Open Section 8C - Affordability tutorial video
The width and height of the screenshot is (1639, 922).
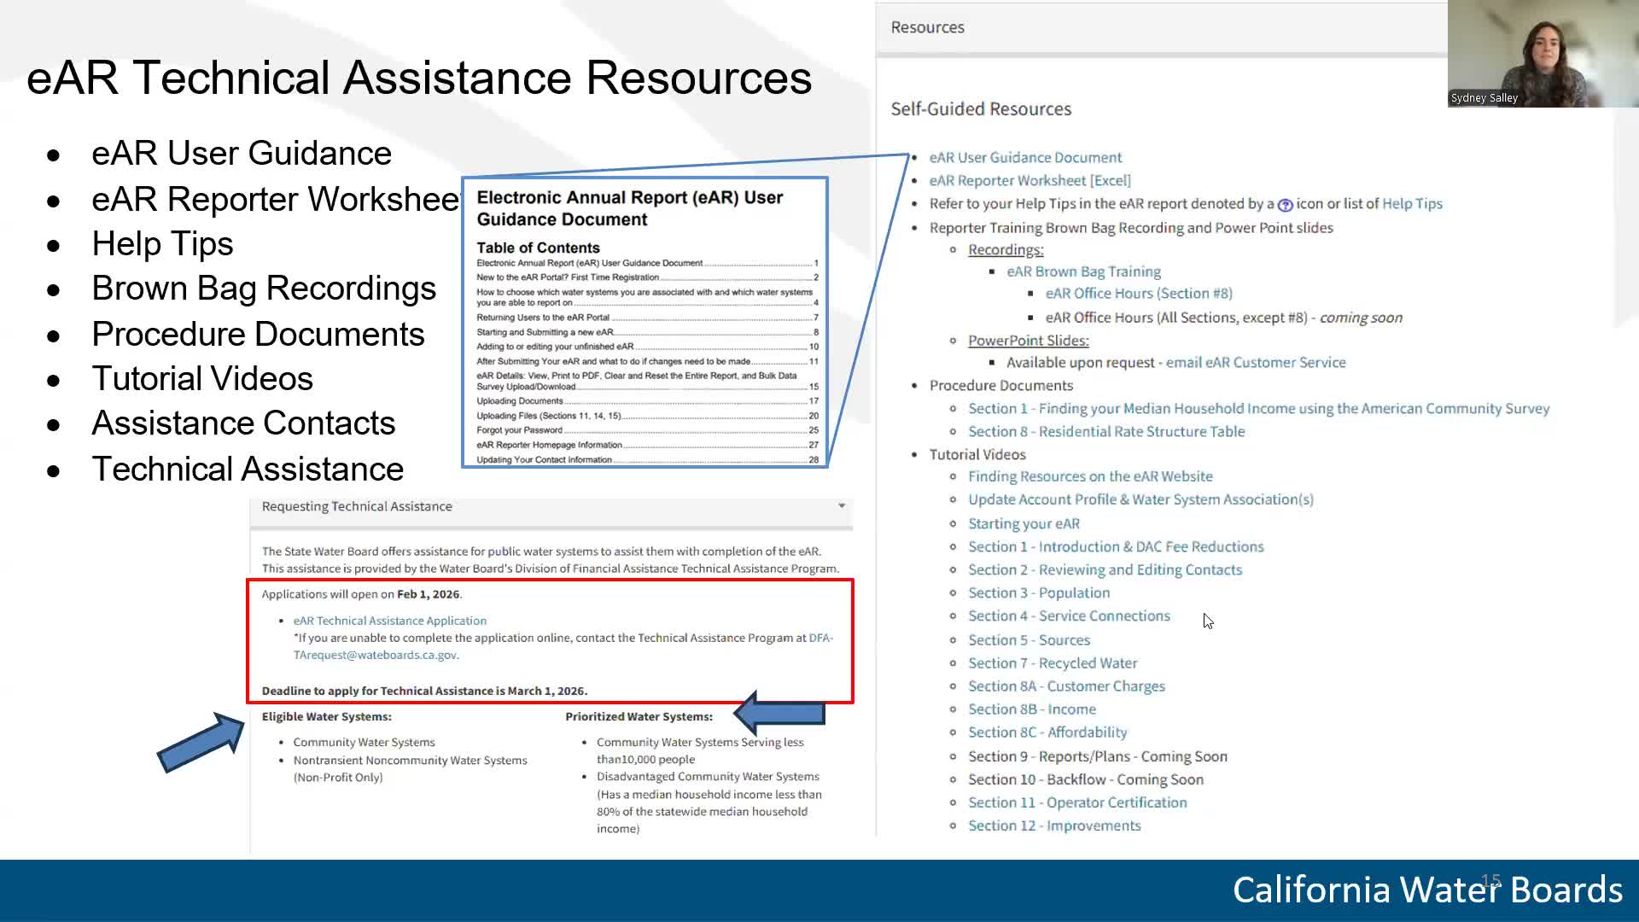pyautogui.click(x=1047, y=732)
